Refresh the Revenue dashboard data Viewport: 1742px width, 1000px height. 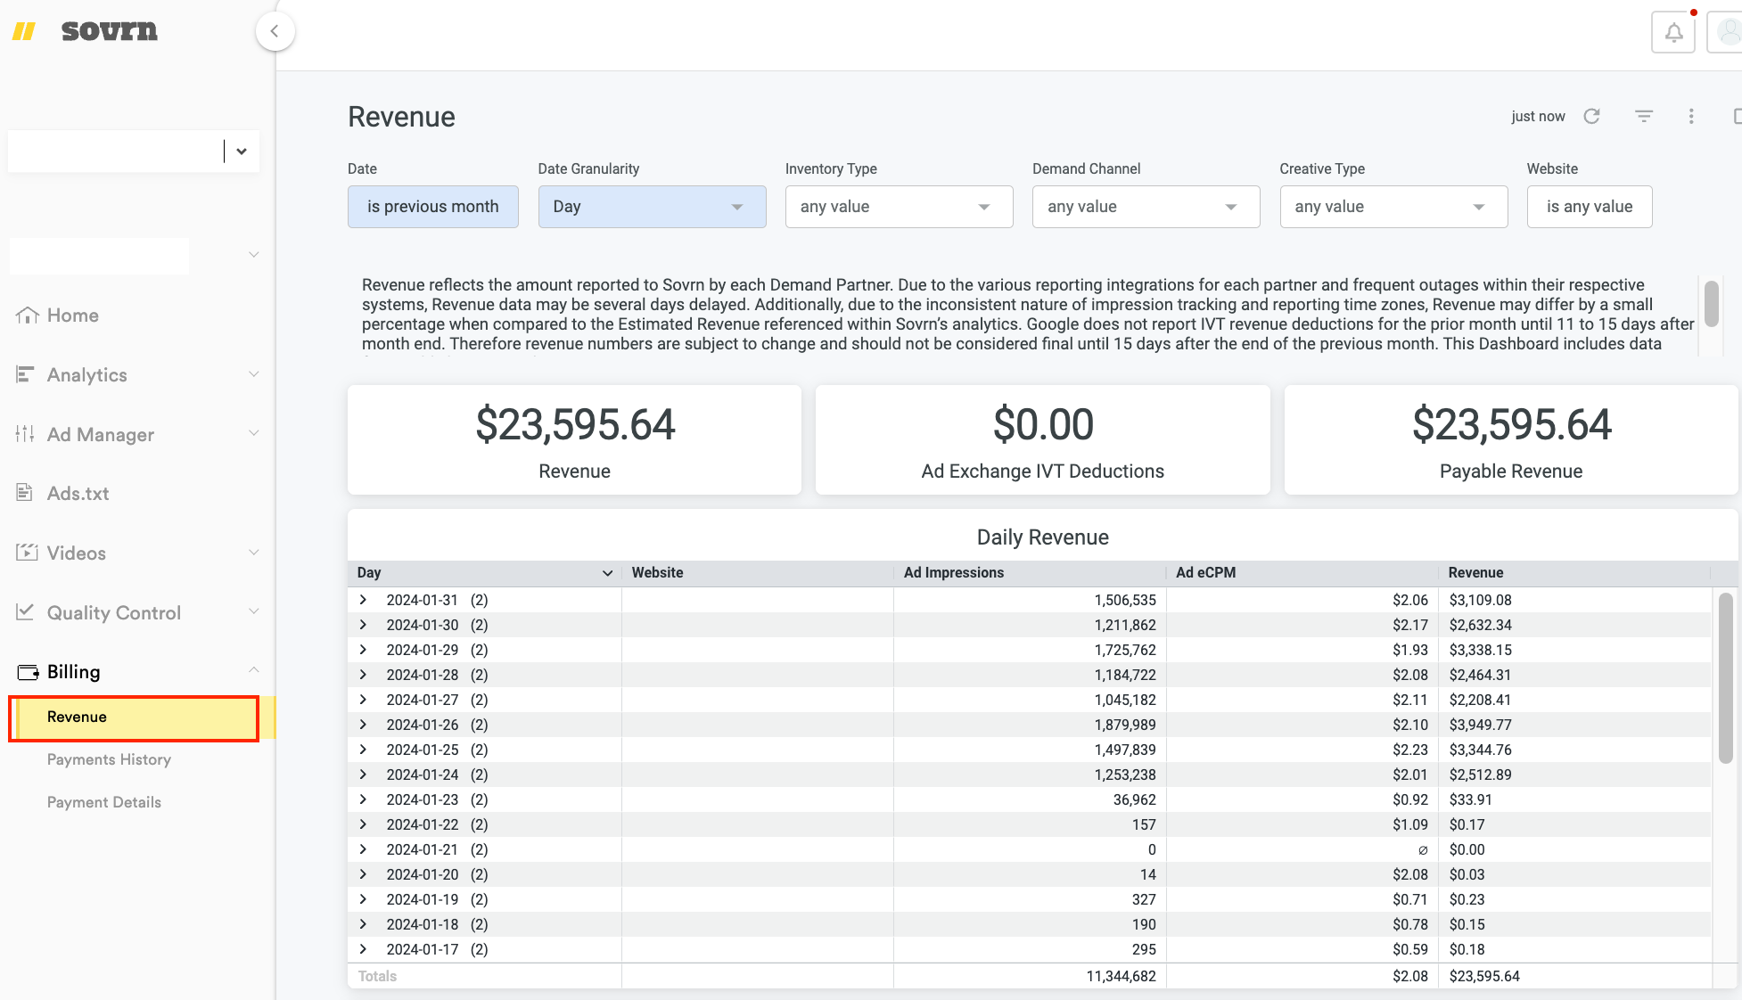[x=1591, y=116]
